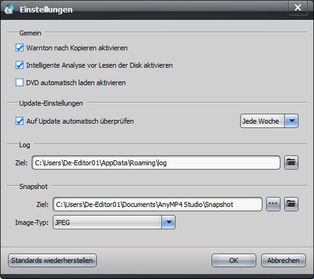Uncheck Intelligente Analyse vor Lesen der Disk
The image size is (314, 279).
pyautogui.click(x=19, y=65)
